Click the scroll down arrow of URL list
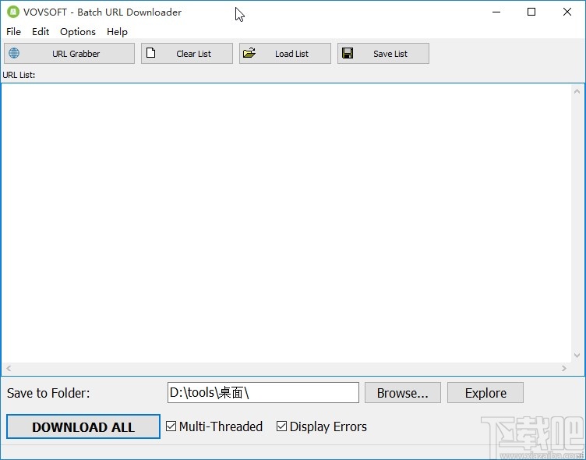The height and width of the screenshot is (460, 586). [577, 356]
